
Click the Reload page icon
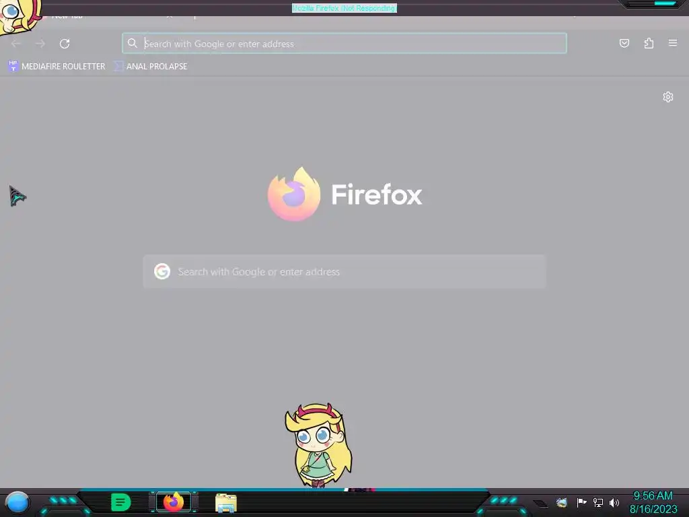click(x=65, y=44)
